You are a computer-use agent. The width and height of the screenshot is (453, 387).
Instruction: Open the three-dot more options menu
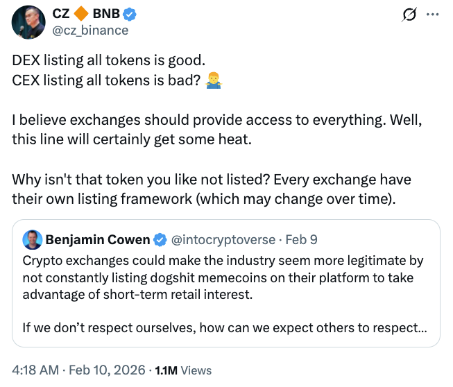[x=431, y=15]
